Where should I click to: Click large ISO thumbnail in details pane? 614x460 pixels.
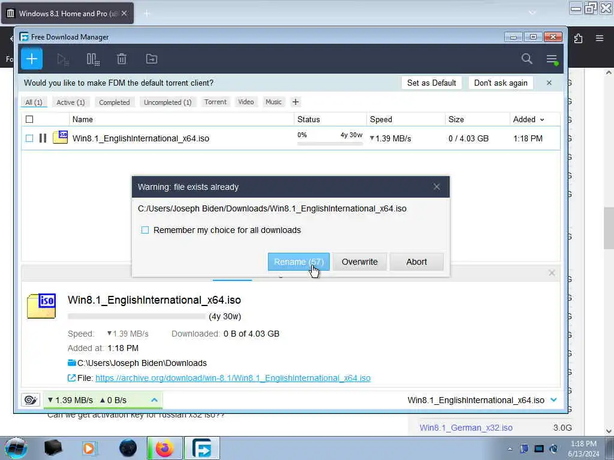41,306
